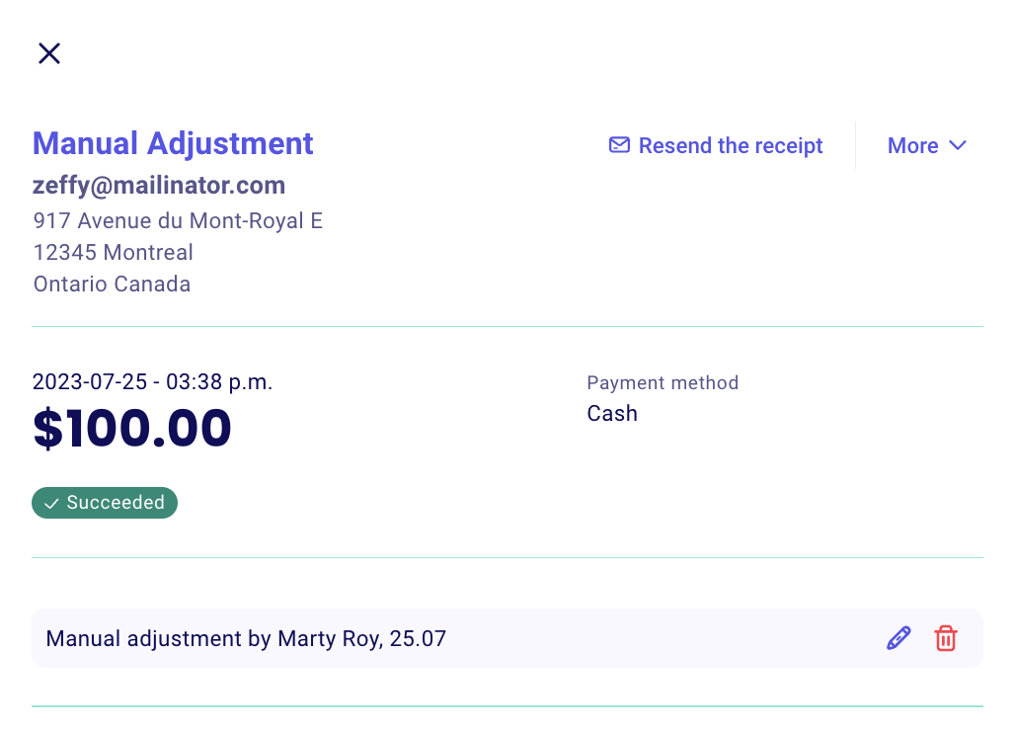Viewport: 1015px width, 733px height.
Task: Select the 917 Avenue du Mont-Royal E address
Action: tap(178, 221)
